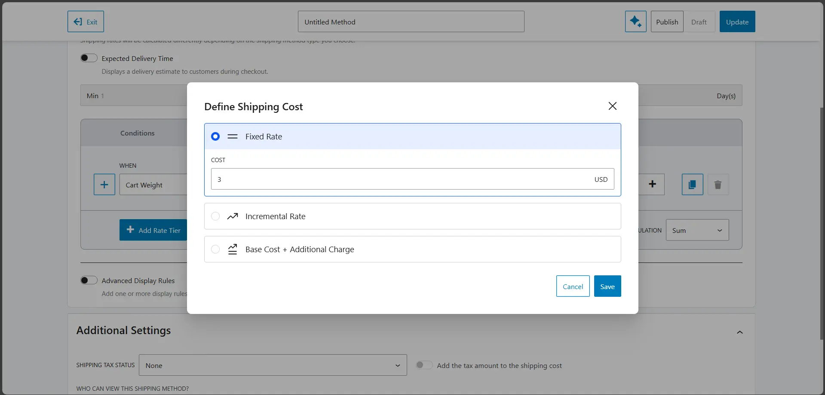Click the Exit back-arrow icon
The width and height of the screenshot is (825, 395).
[x=77, y=21]
